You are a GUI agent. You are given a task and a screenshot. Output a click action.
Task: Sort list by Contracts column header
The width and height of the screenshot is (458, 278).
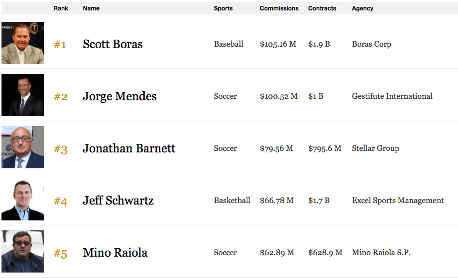tap(322, 8)
